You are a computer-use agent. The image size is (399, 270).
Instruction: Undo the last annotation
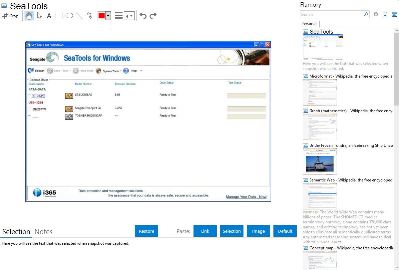tap(143, 16)
